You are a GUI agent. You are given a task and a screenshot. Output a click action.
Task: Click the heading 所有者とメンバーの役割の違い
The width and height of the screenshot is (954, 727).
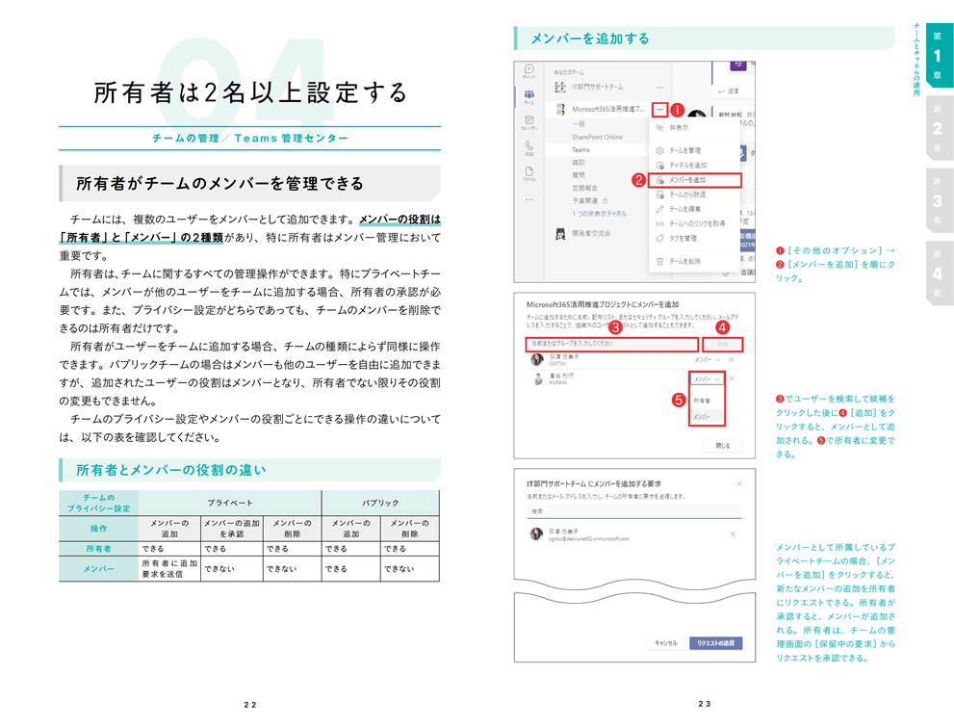[171, 470]
